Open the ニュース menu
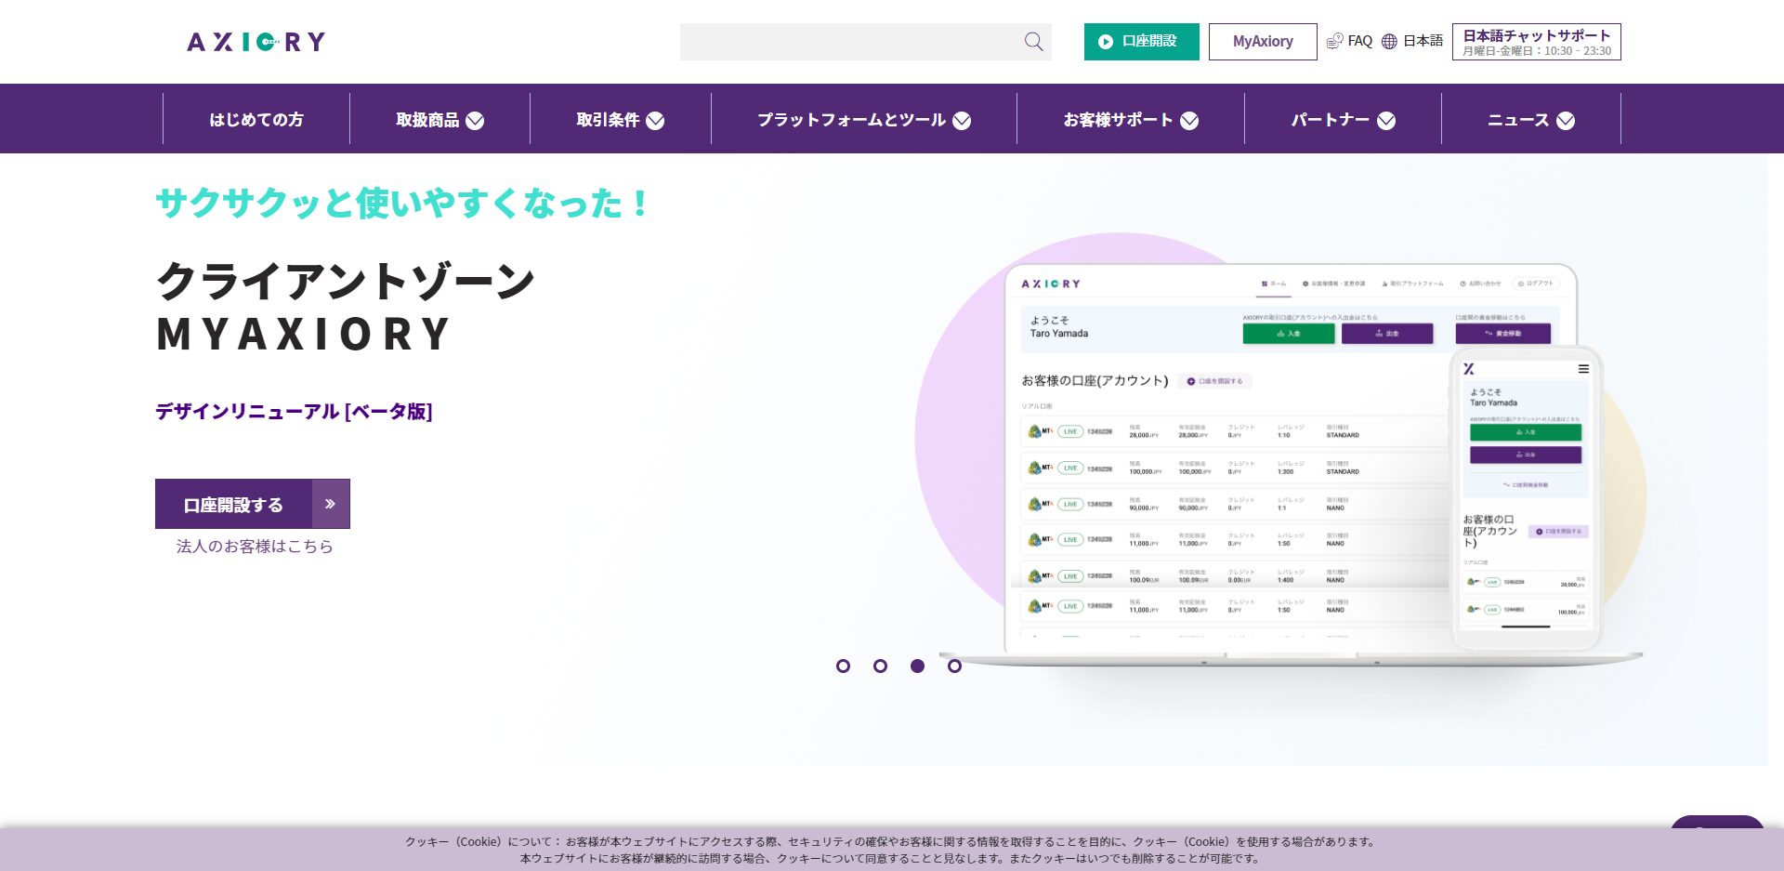The height and width of the screenshot is (871, 1784). [x=1530, y=120]
